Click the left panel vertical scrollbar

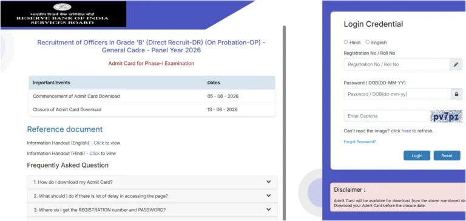(x=284, y=123)
